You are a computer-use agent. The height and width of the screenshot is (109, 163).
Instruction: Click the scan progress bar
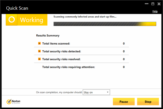104,24
